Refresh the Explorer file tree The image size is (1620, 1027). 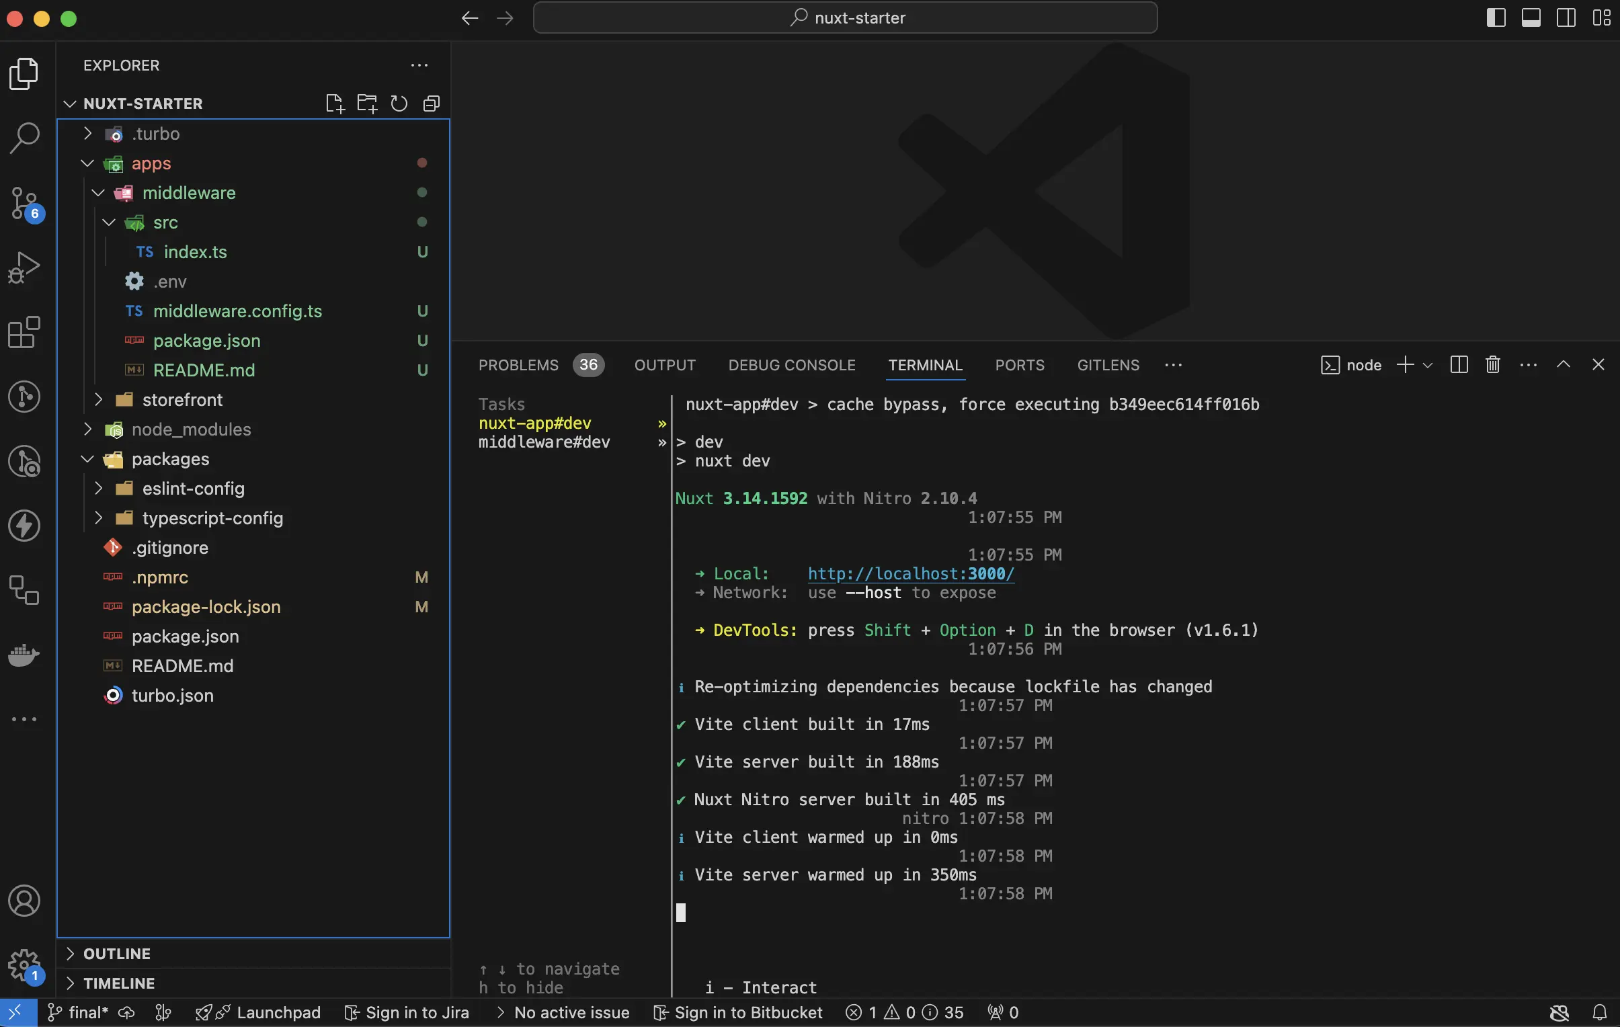398,103
